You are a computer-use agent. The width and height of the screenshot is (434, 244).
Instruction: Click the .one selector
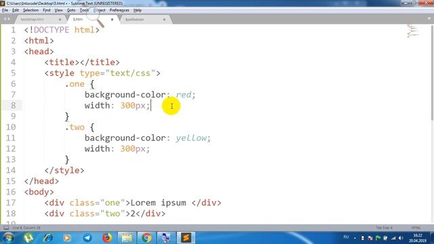75,84
